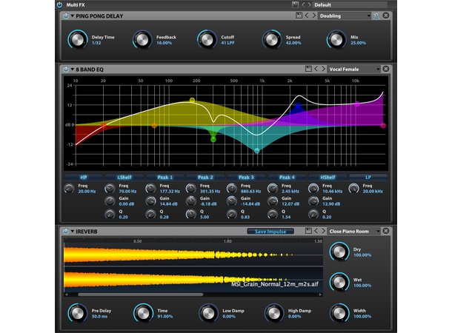Click the High Damp knob
452x333 pixels.
click(274, 313)
